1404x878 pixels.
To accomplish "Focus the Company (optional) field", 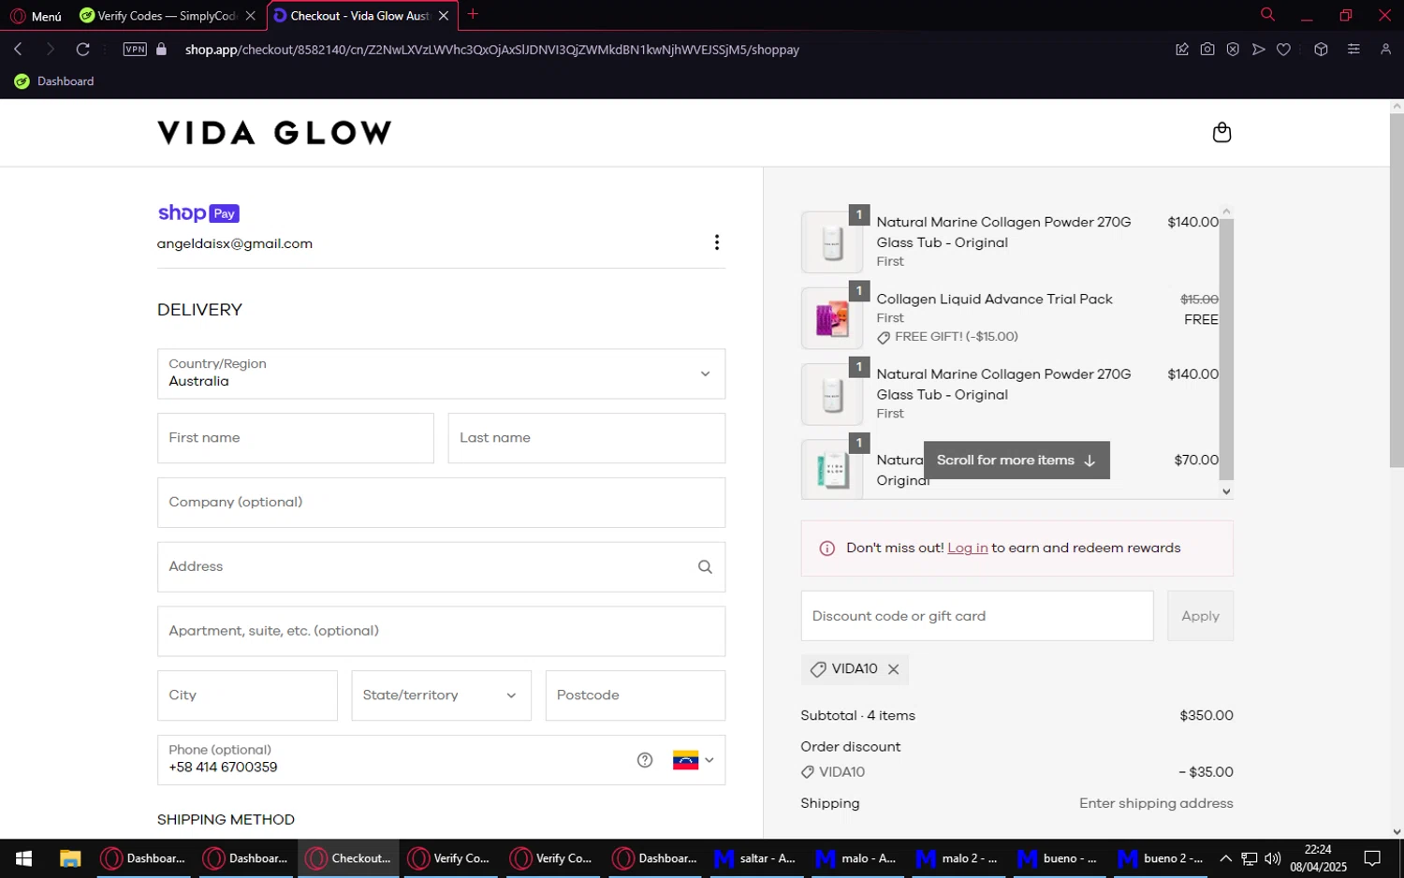I will tap(441, 503).
